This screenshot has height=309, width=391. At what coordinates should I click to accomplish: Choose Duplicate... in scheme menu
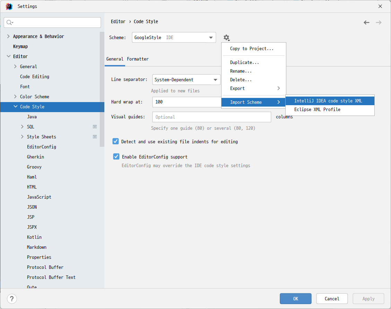click(254, 63)
